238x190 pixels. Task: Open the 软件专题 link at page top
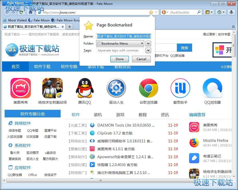pyautogui.click(x=224, y=34)
